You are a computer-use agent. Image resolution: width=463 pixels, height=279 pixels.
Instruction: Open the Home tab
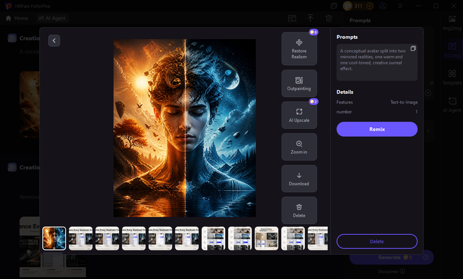click(17, 19)
